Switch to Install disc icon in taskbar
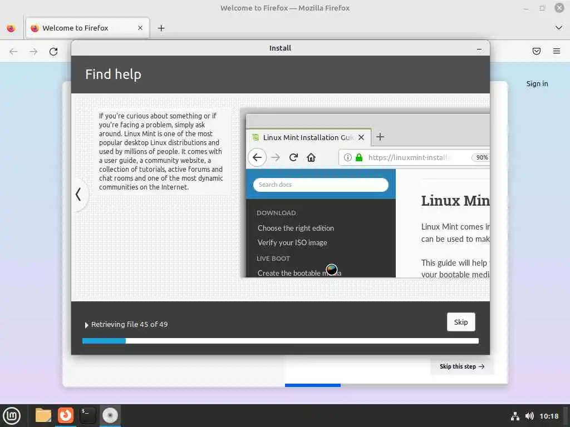Viewport: 570px width, 427px height. coord(110,415)
